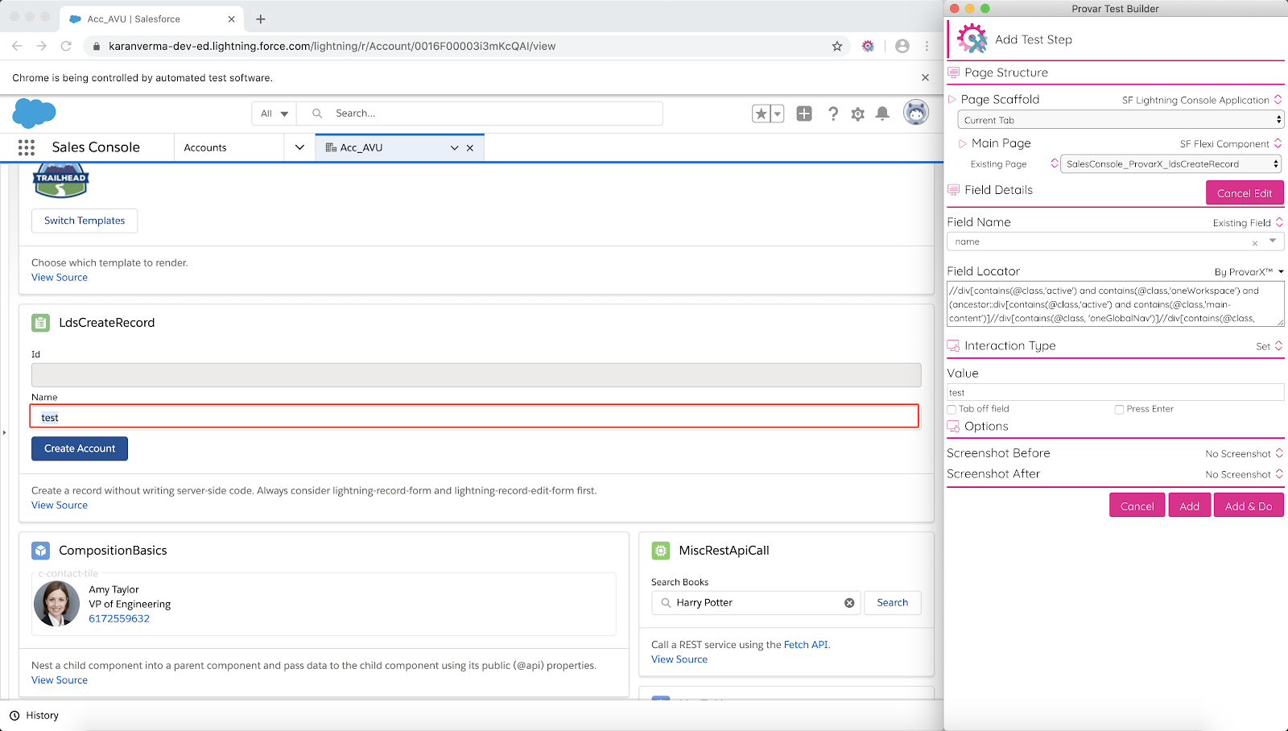Click the Trailhead badge image
This screenshot has height=731, width=1288.
tap(60, 180)
